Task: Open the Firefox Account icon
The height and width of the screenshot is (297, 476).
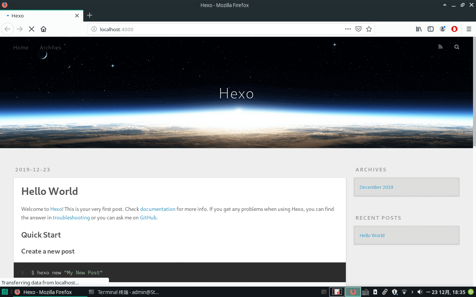Action: point(443,29)
